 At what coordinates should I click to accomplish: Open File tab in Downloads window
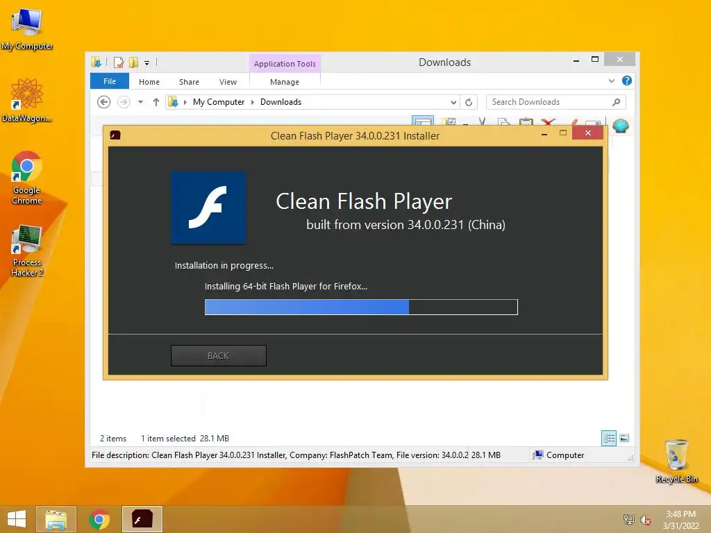110,81
